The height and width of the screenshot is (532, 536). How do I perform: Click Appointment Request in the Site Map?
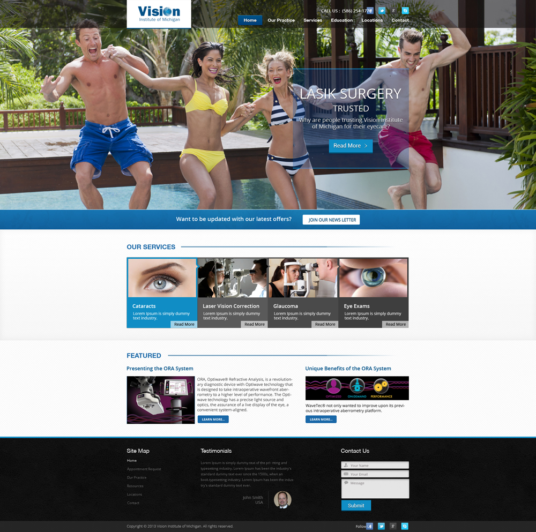144,469
